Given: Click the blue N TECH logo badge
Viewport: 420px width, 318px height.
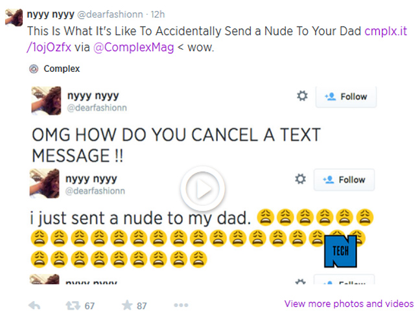Looking at the screenshot, I should click(340, 251).
